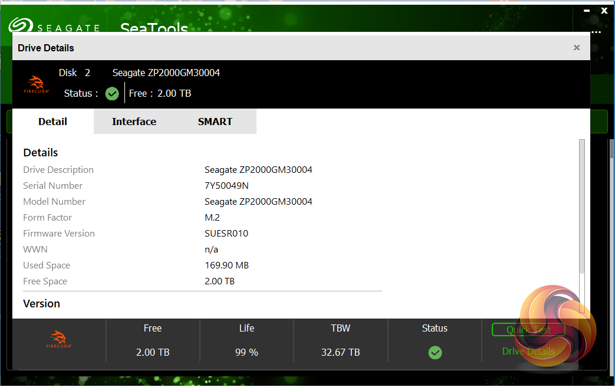
Task: Open the SMART tab
Action: [x=215, y=122]
